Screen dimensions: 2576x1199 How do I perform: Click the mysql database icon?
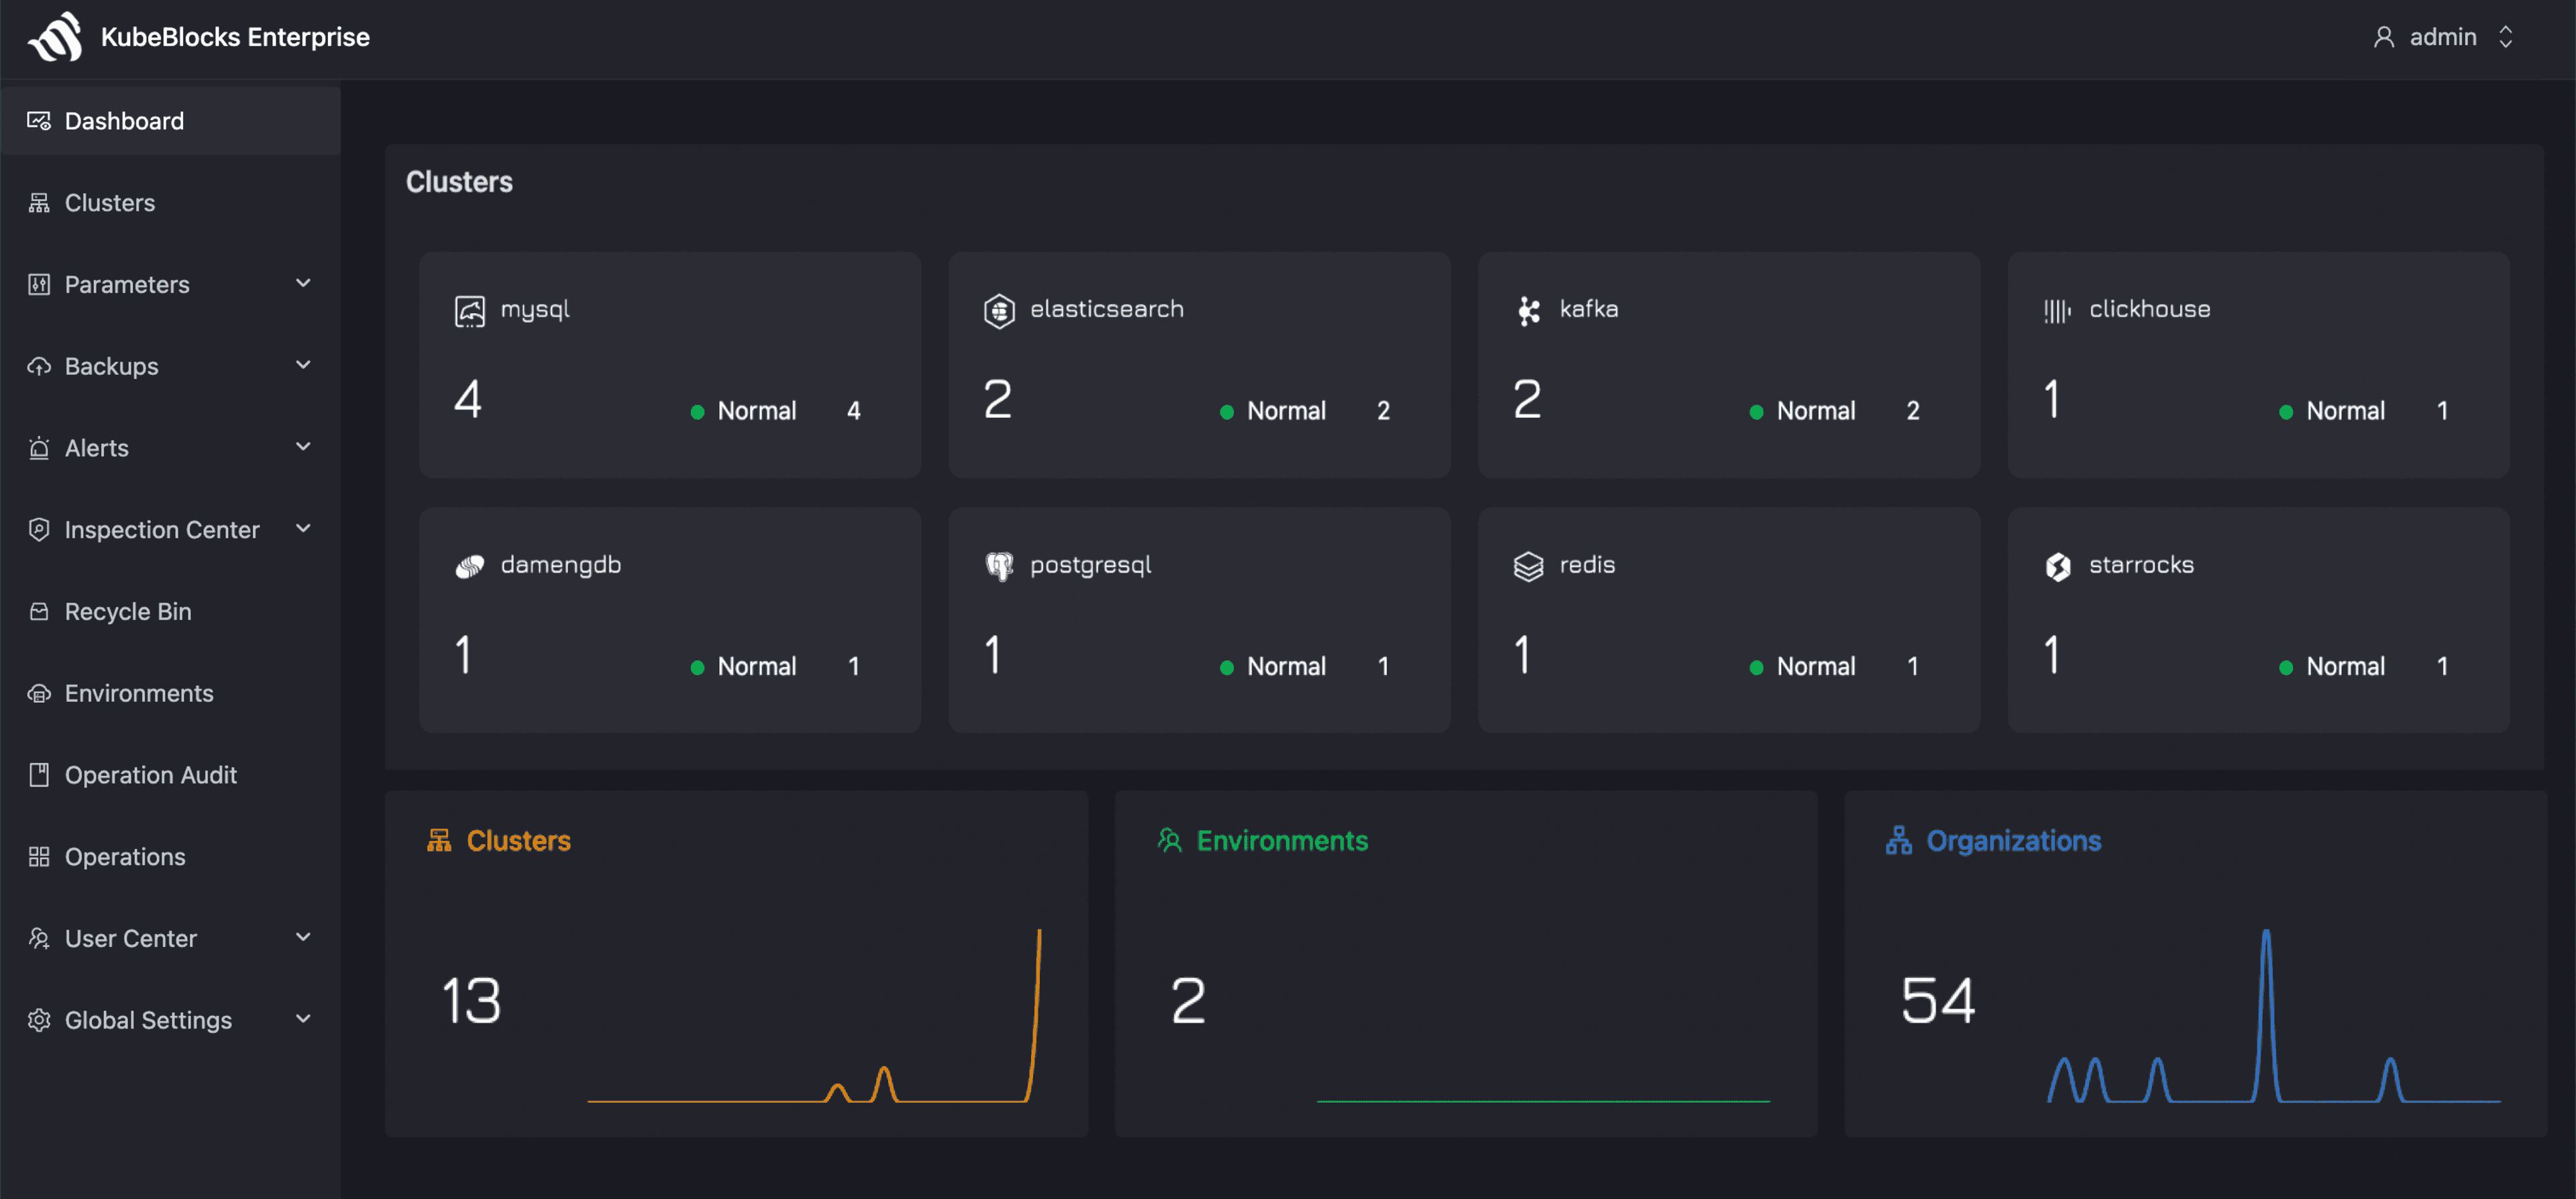click(x=469, y=311)
